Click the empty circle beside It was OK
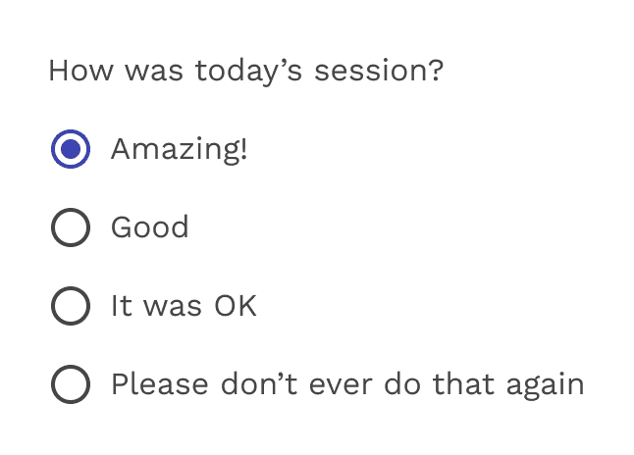 pyautogui.click(x=70, y=307)
